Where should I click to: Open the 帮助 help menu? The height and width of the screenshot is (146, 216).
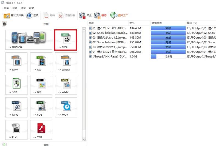click(x=32, y=8)
